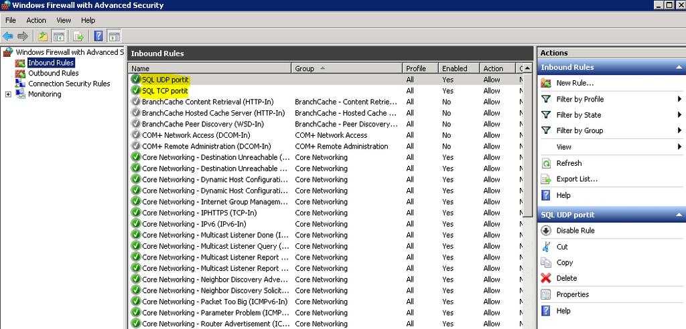Click the green Refresh icon in Actions
This screenshot has width=686, height=329.
pos(546,163)
